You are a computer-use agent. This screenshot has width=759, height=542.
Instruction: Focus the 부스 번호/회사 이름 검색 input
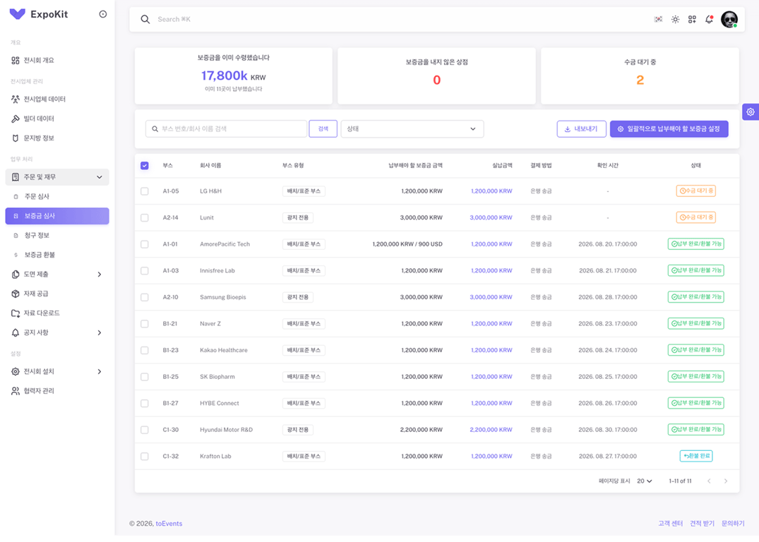click(x=226, y=128)
